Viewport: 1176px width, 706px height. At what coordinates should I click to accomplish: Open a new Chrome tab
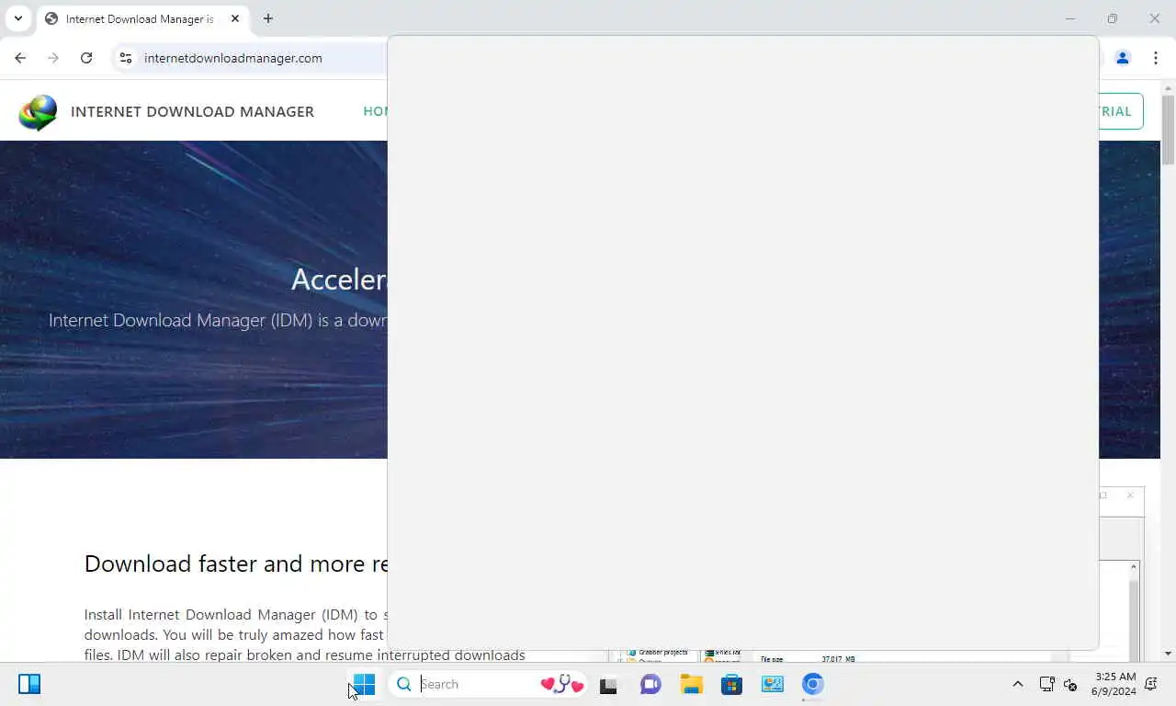267,18
